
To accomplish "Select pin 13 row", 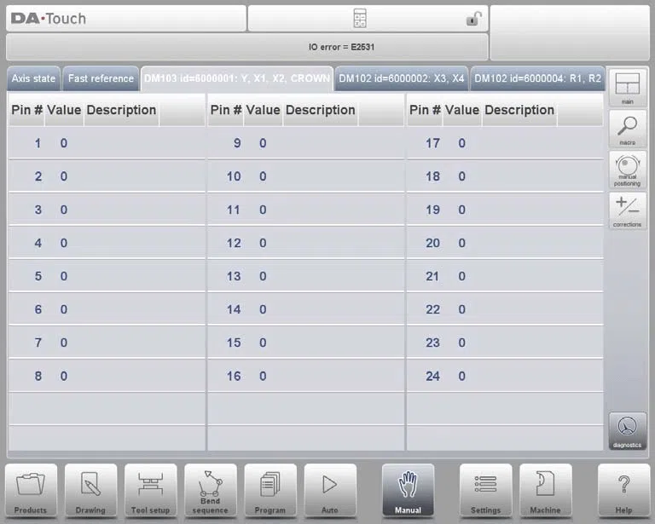I will click(306, 276).
